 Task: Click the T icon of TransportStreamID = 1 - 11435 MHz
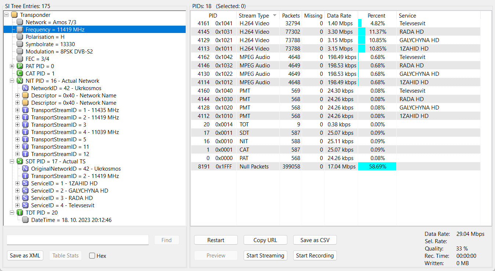tap(25, 110)
